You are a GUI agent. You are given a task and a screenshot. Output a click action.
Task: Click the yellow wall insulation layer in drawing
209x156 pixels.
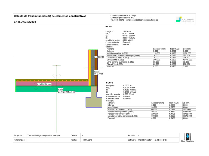(x=90, y=68)
